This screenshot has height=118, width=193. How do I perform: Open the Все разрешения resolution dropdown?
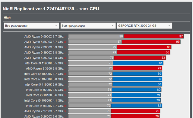31,26
